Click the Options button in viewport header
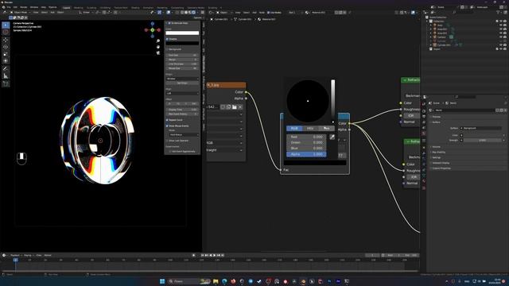Viewport: 509px width, 286px height. coord(197,17)
